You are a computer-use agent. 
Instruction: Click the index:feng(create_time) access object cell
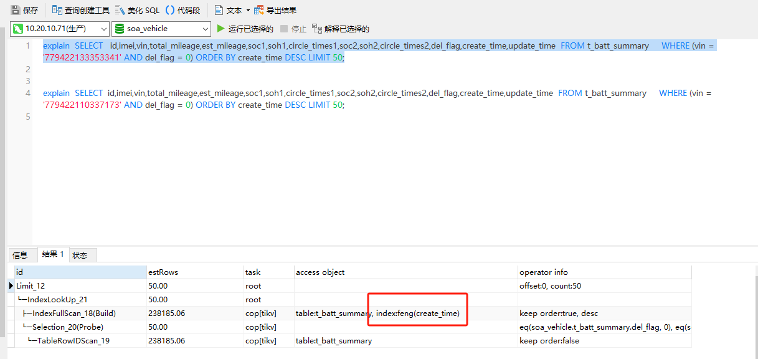[406, 314]
